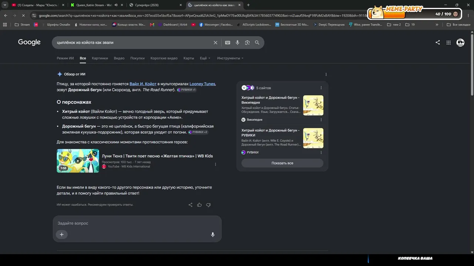This screenshot has height=266, width=474.
Task: Focus the Google search input field
Action: click(x=133, y=42)
